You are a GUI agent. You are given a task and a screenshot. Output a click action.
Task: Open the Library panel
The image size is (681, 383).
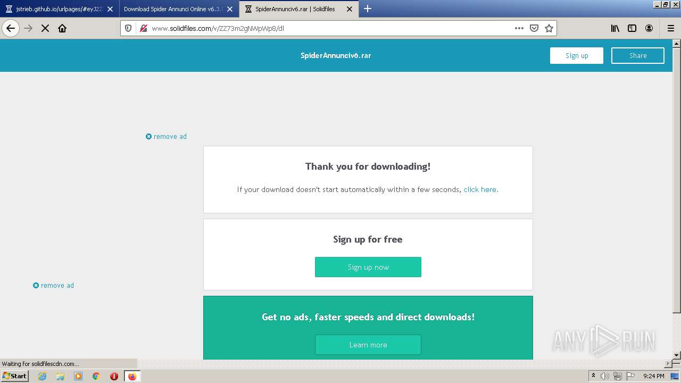coord(615,28)
